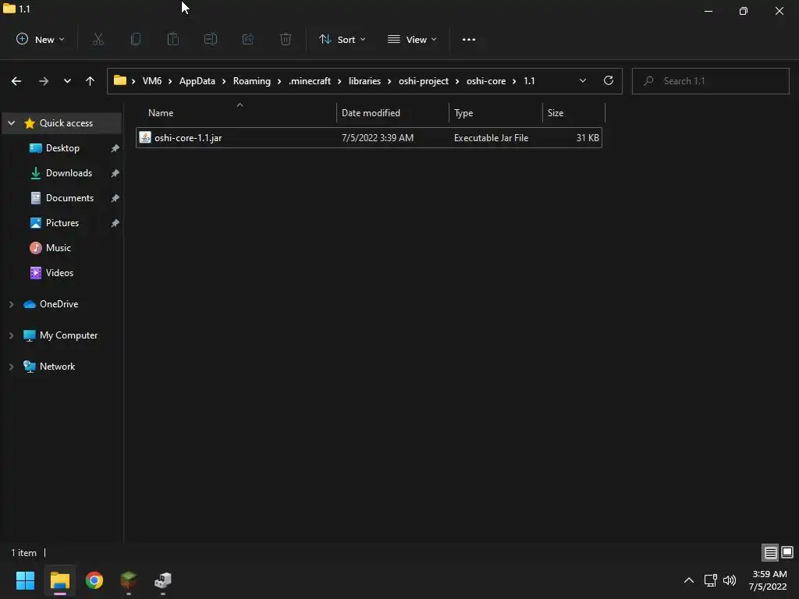Screen dimensions: 799x599
Task: Switch to details view layout icon
Action: (x=770, y=553)
